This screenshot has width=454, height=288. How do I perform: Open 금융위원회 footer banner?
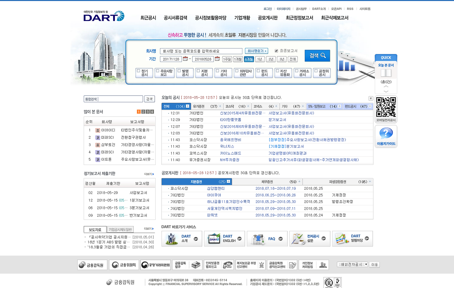[124, 265]
